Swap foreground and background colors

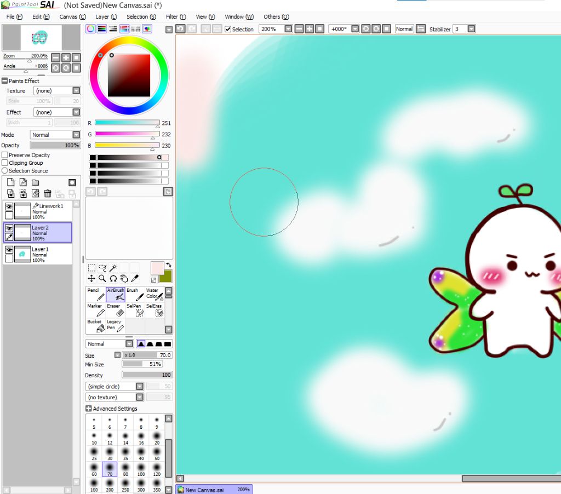[168, 266]
